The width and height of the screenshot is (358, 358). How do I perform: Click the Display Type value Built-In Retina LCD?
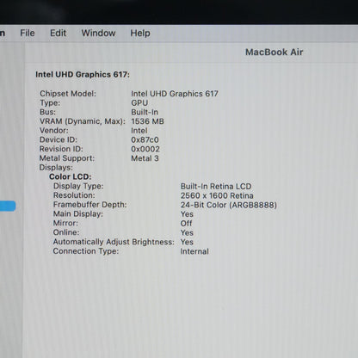click(216, 186)
